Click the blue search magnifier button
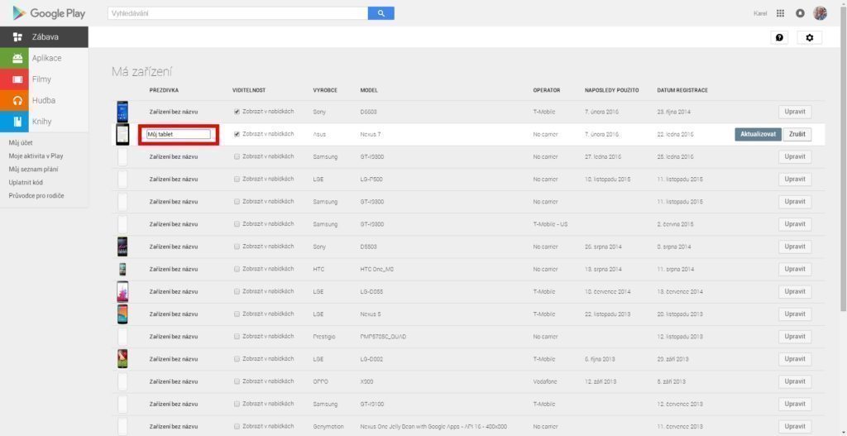The height and width of the screenshot is (436, 847). pos(380,13)
